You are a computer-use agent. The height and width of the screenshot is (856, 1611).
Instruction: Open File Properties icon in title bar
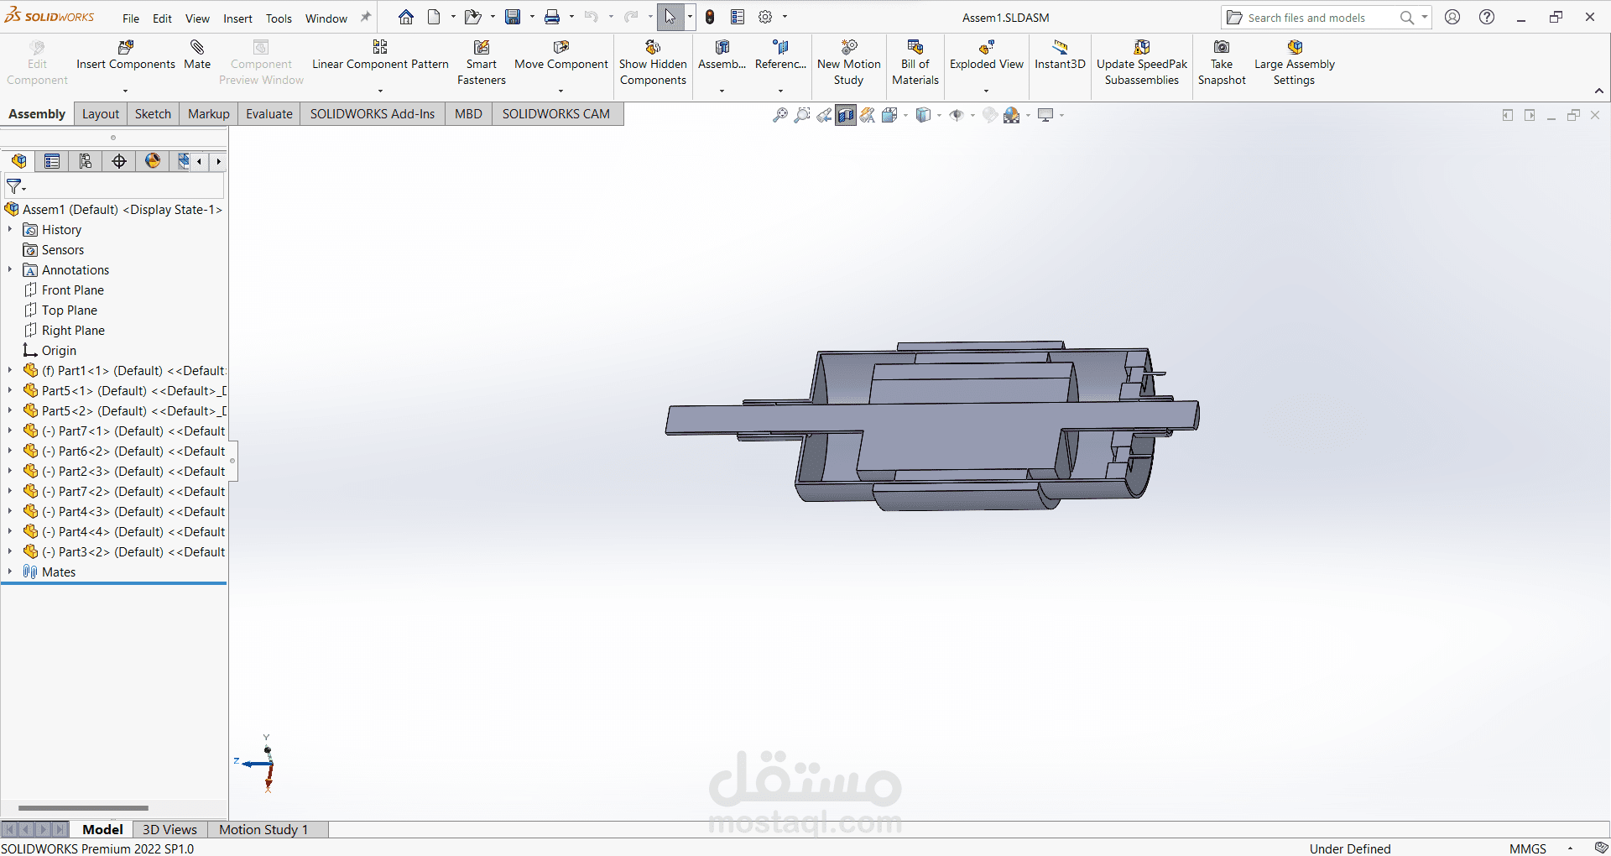738,17
